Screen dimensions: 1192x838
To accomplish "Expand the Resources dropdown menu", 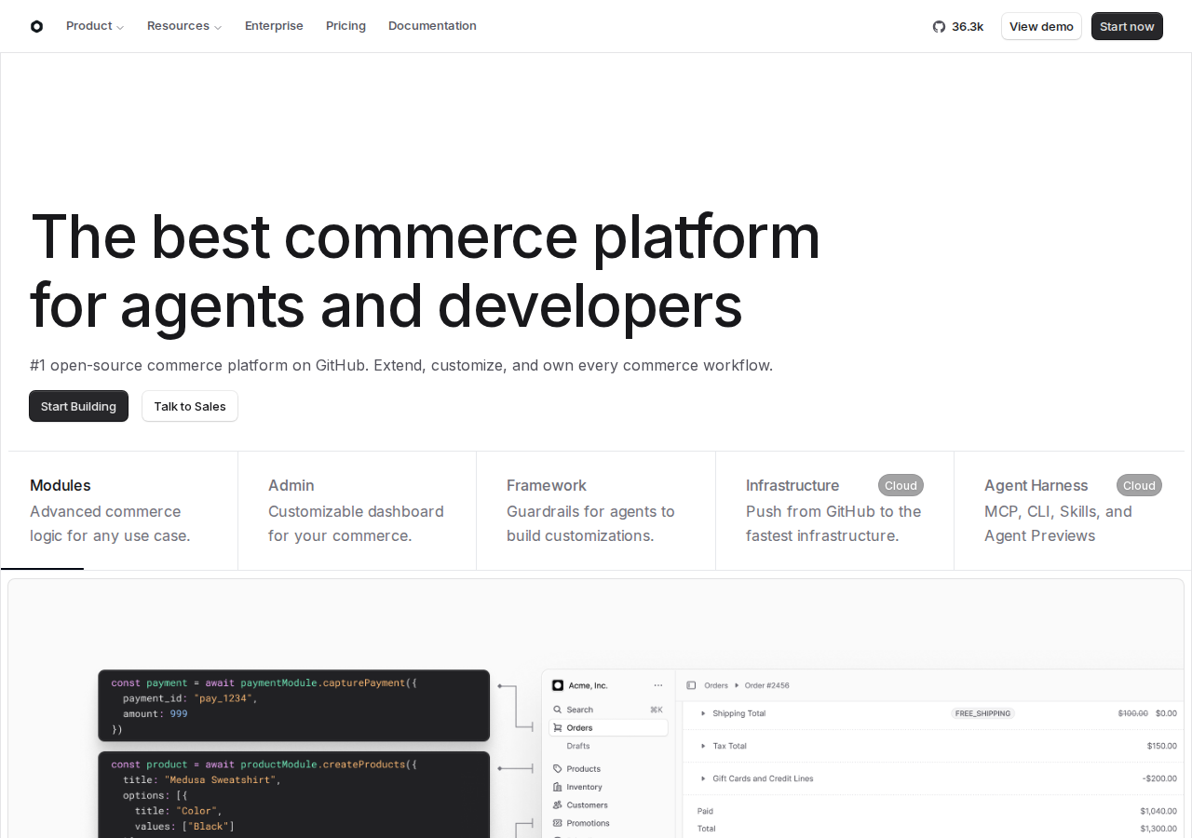I will coord(184,26).
